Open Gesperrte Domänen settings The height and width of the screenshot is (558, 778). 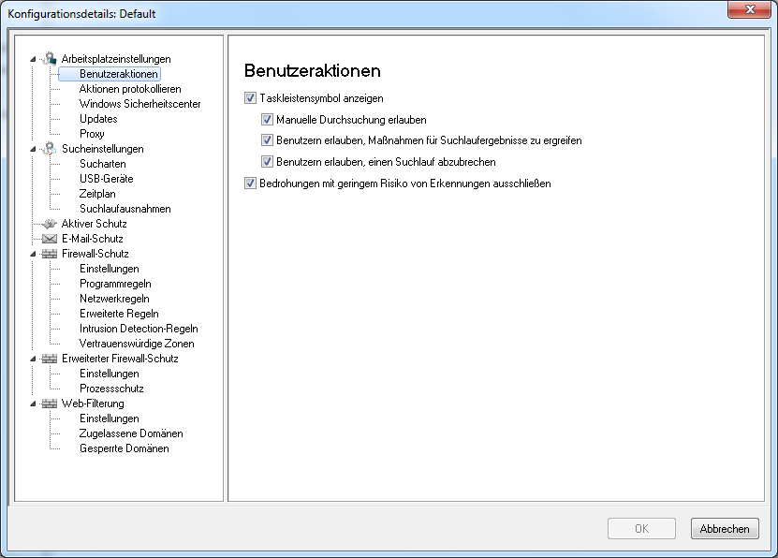pyautogui.click(x=124, y=448)
